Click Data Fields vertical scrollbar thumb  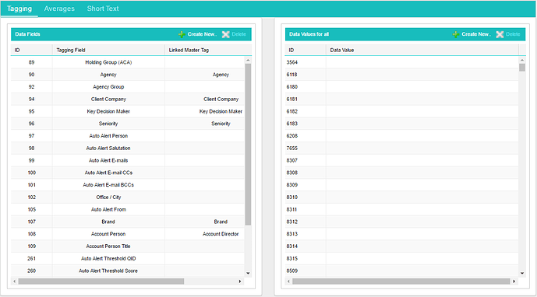[x=248, y=145]
